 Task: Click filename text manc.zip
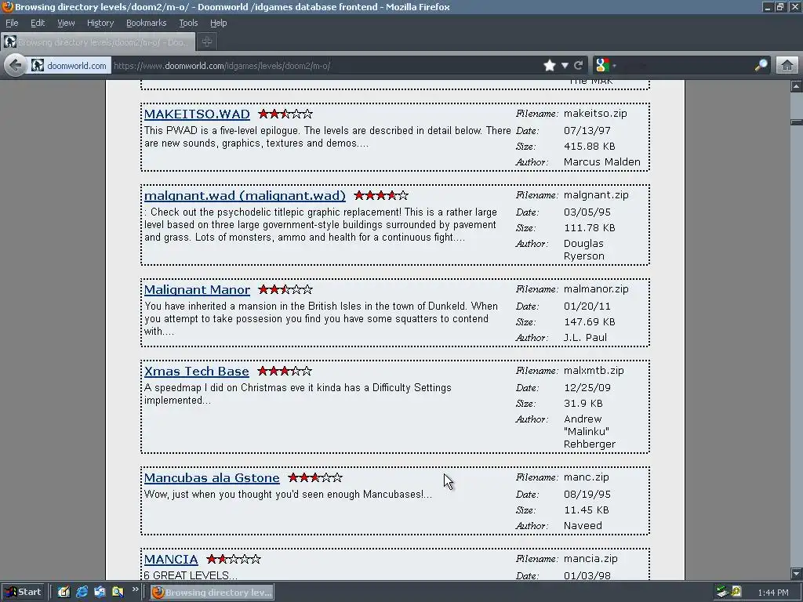click(586, 477)
